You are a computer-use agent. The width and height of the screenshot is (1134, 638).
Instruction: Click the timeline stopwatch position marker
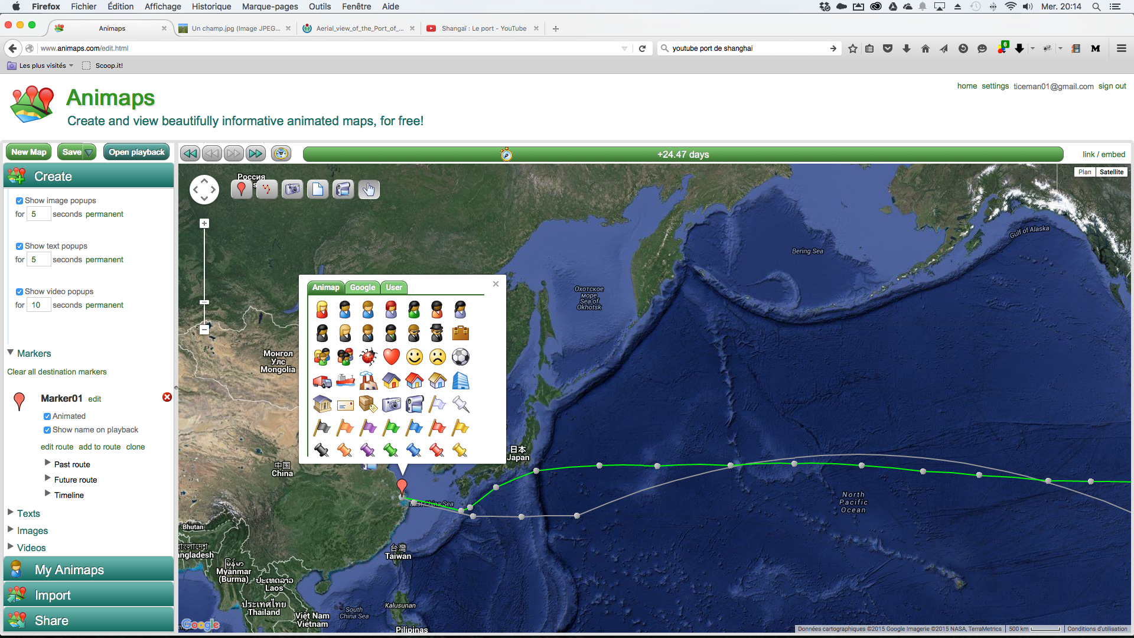pyautogui.click(x=506, y=154)
